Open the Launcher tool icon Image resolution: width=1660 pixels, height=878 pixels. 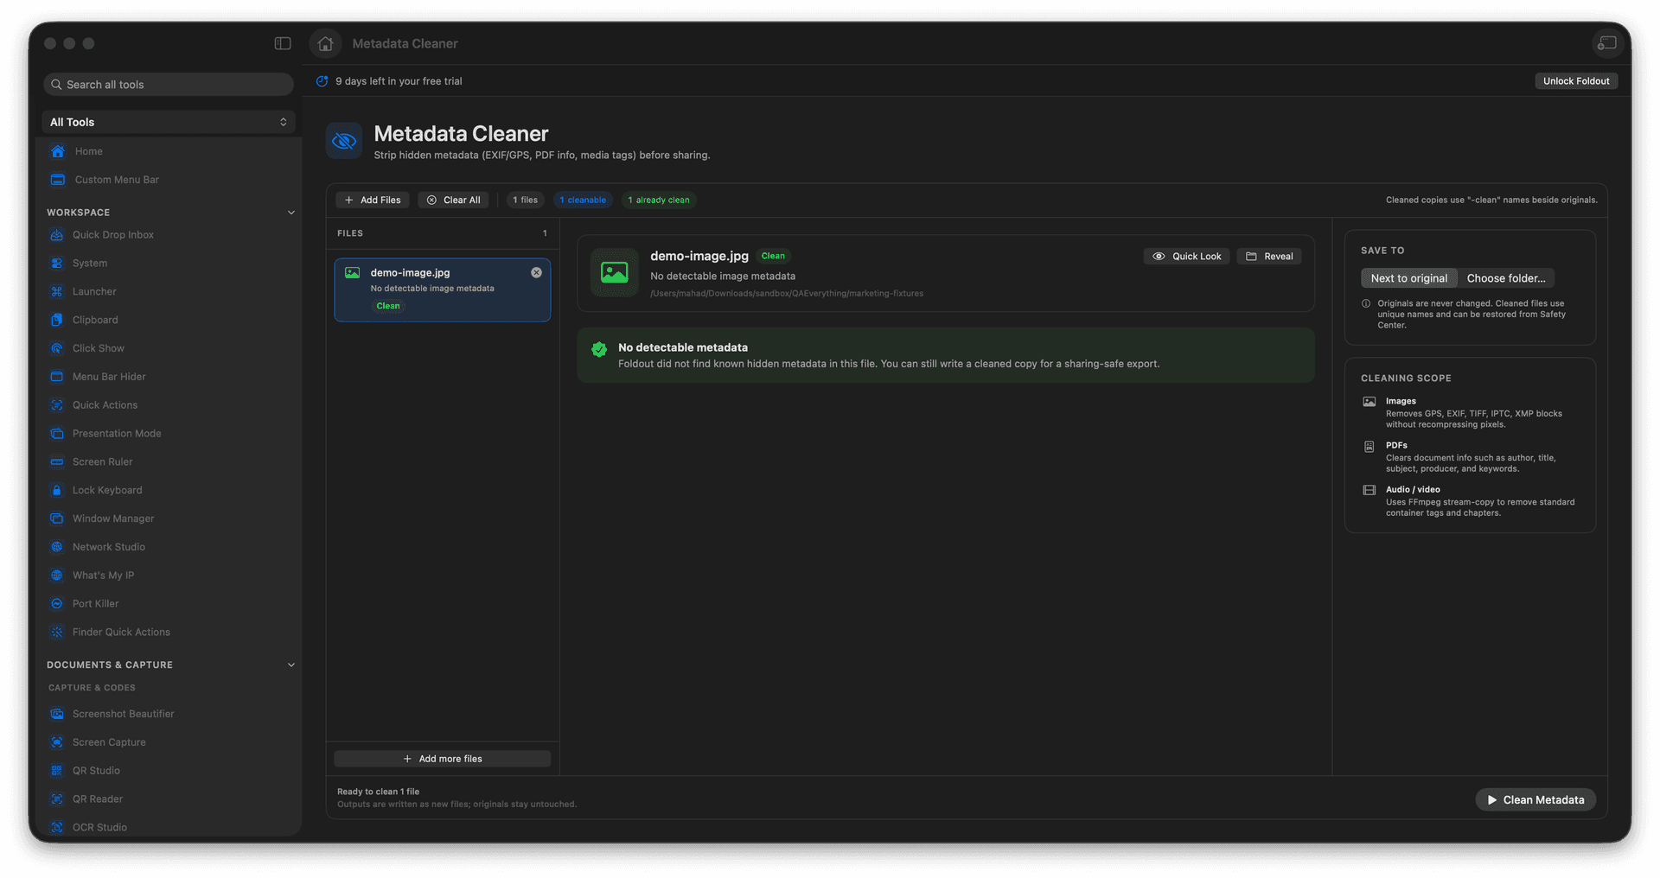pyautogui.click(x=57, y=292)
